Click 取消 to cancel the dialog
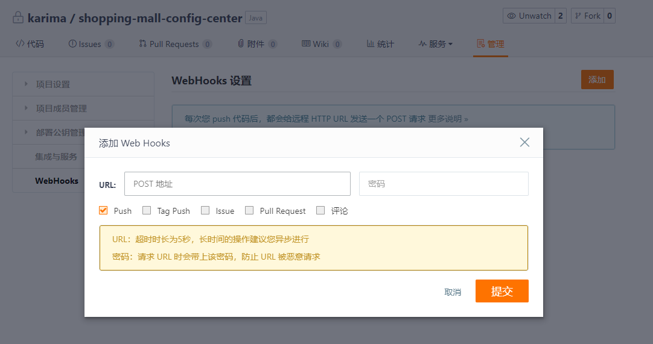The height and width of the screenshot is (344, 653). tap(453, 292)
